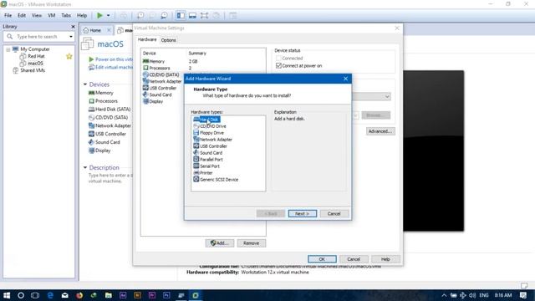The height and width of the screenshot is (301, 535).
Task: Open Windows Start menu
Action: click(x=7, y=295)
